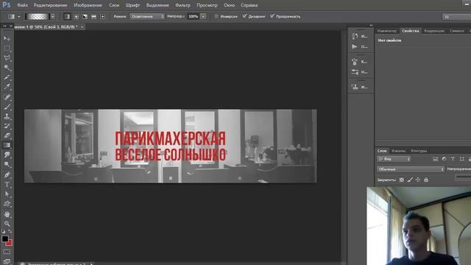
Task: Select the Move tool
Action: point(7,38)
